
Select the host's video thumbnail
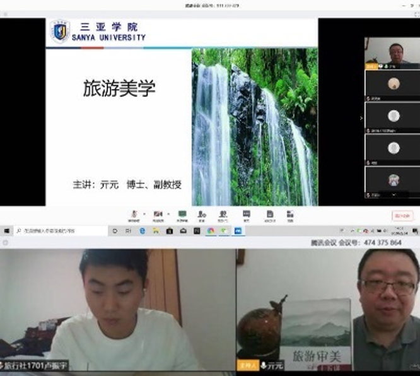coord(392,53)
